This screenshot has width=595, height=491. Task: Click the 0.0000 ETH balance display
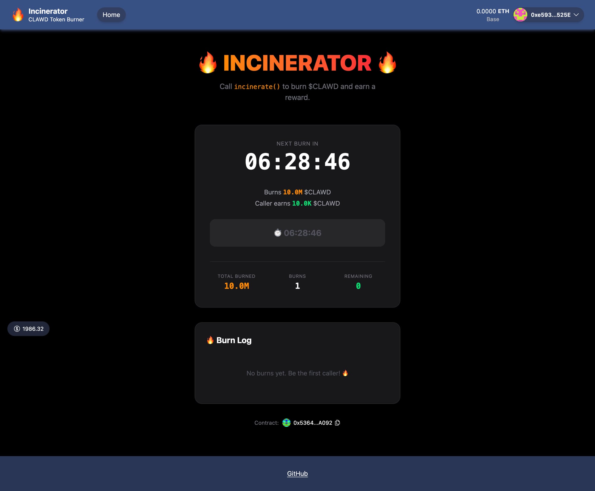pyautogui.click(x=493, y=11)
